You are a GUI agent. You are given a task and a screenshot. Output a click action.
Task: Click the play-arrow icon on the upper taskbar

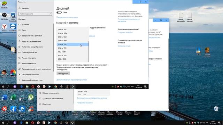(49, 86)
